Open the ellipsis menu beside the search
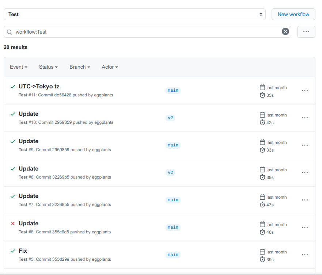 click(x=306, y=32)
